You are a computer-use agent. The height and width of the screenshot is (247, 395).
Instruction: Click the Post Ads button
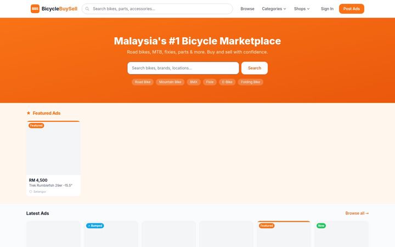(x=352, y=9)
